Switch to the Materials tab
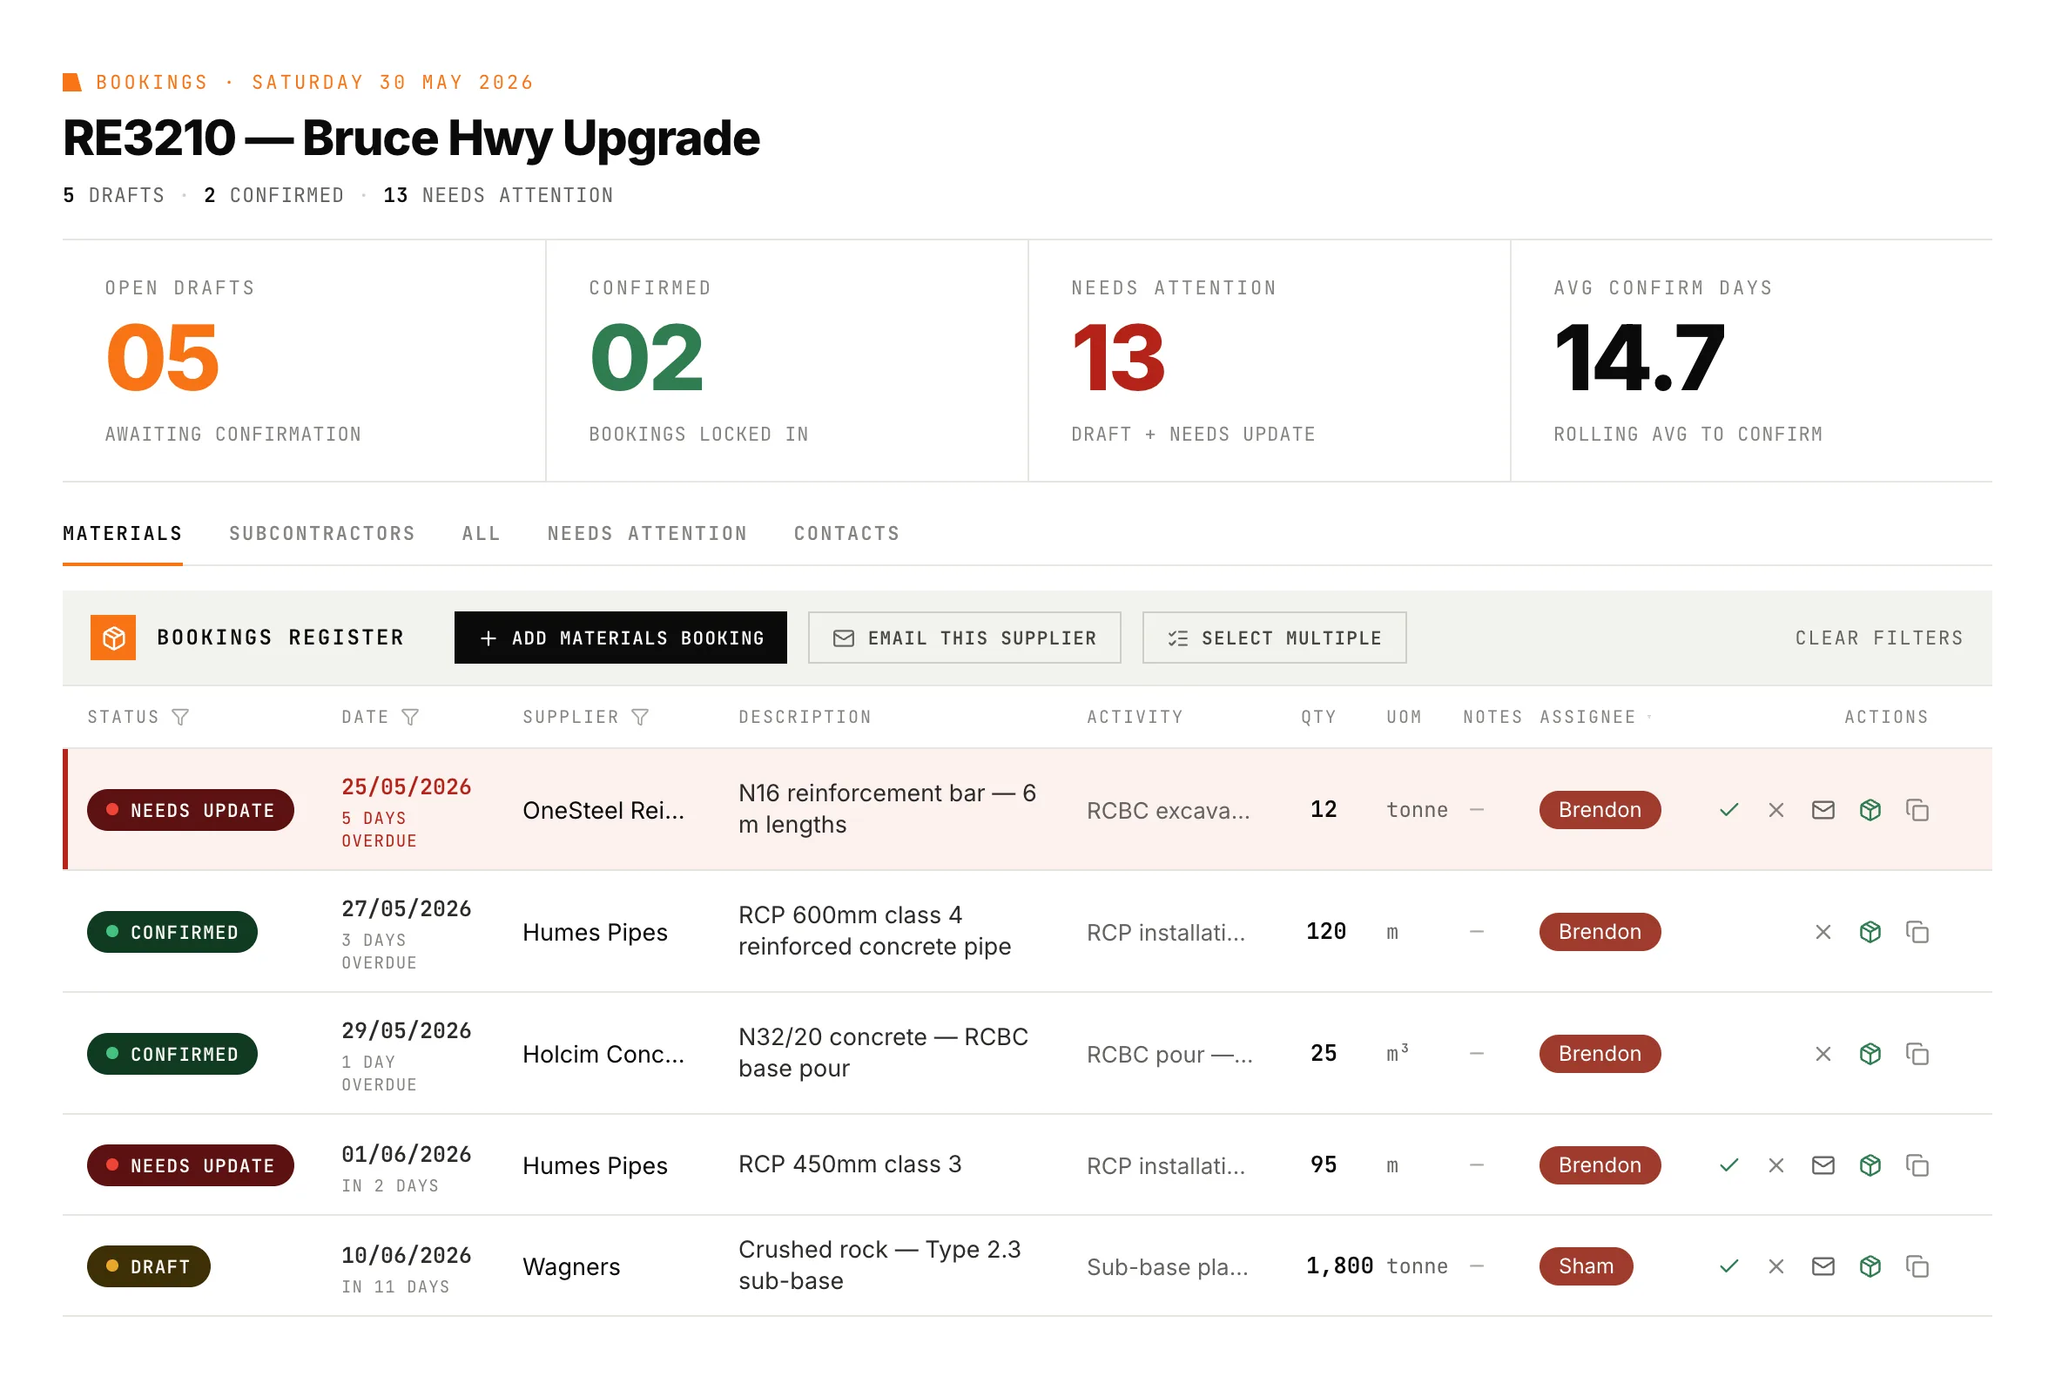The width and height of the screenshot is (2055, 1397). pyautogui.click(x=123, y=534)
